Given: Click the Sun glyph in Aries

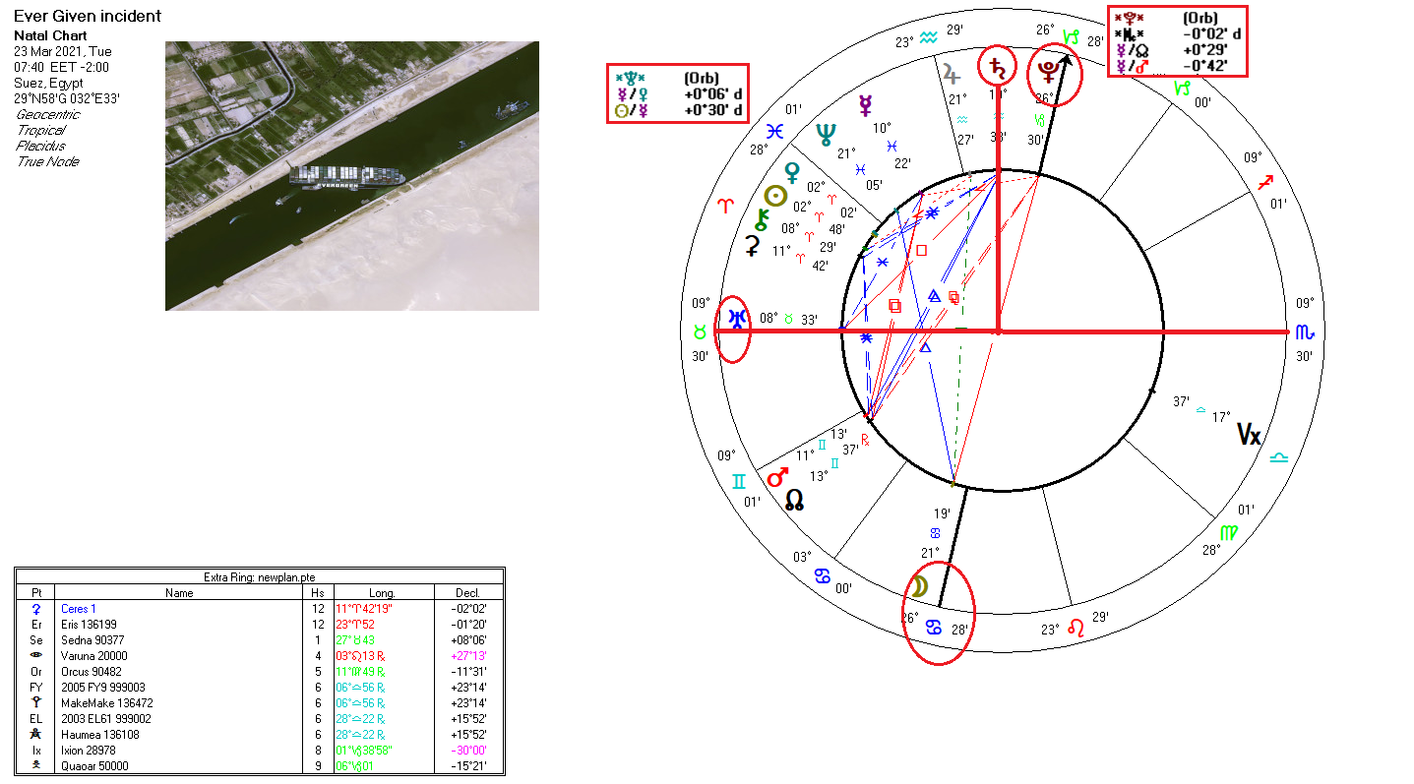Looking at the screenshot, I should pos(776,196).
